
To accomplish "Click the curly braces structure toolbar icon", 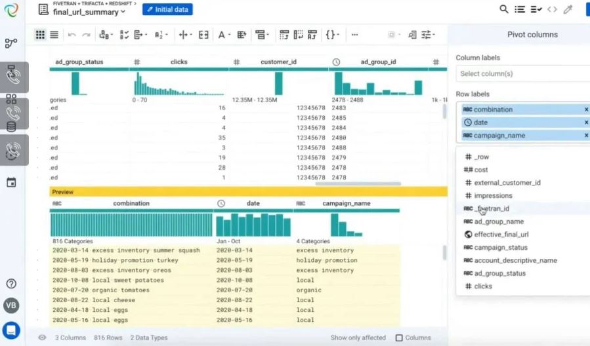I will pos(332,35).
